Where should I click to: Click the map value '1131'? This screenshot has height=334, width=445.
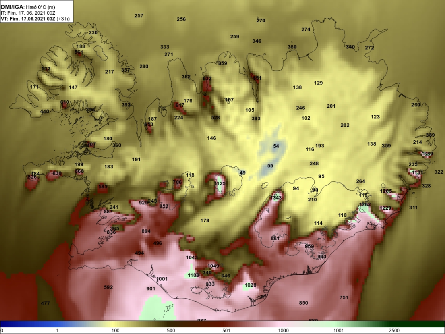pyautogui.click(x=417, y=173)
